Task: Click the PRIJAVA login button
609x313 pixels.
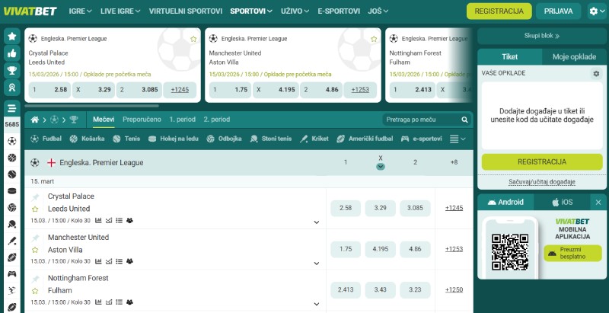Action: pos(559,11)
